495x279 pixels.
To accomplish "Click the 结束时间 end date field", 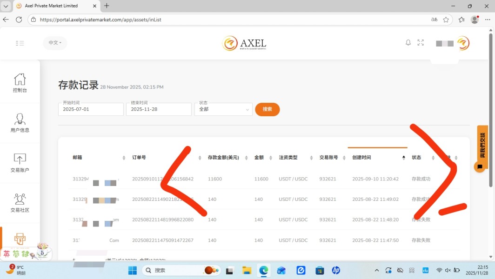I will [159, 110].
